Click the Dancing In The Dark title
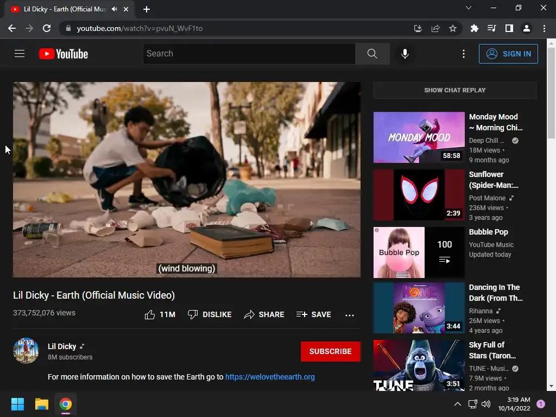 496,293
